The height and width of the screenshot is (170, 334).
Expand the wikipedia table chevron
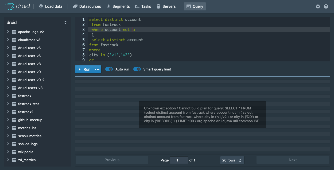pyautogui.click(x=8, y=152)
